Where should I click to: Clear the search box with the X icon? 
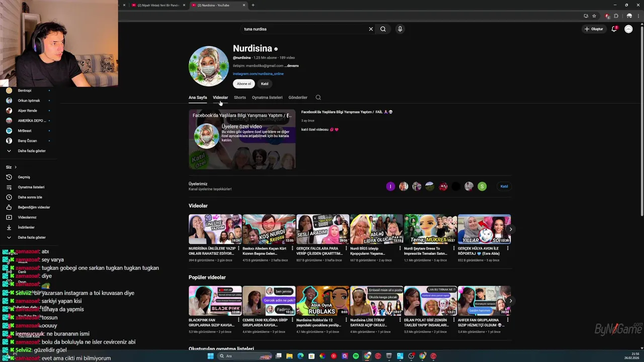click(371, 29)
